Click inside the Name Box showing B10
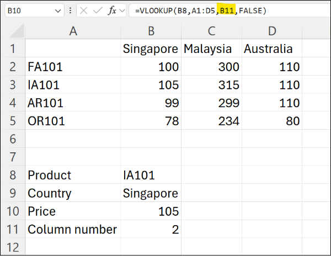 (28, 11)
